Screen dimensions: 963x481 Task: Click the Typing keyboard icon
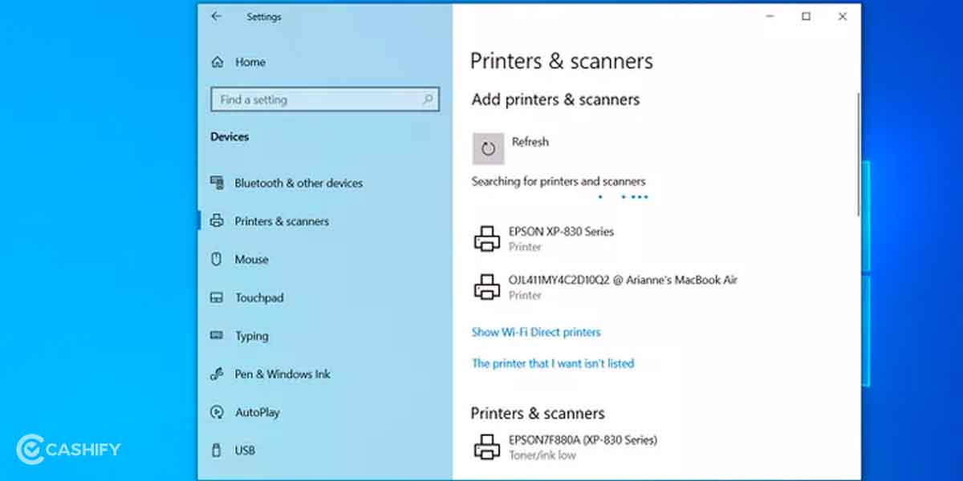(x=217, y=336)
